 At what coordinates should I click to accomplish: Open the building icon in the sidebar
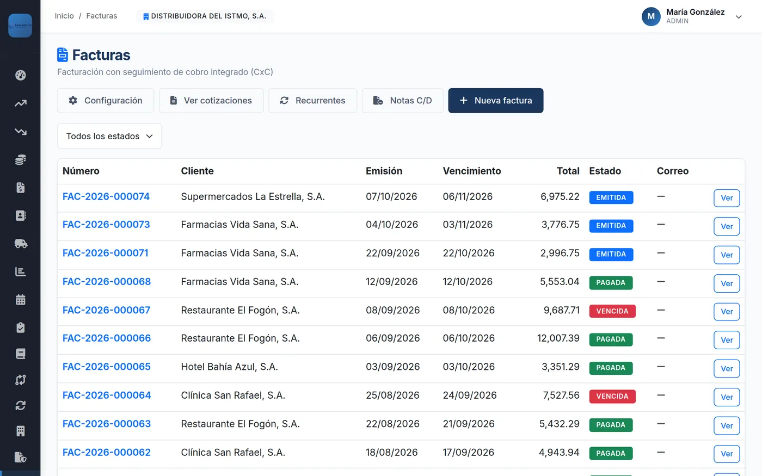point(21,431)
